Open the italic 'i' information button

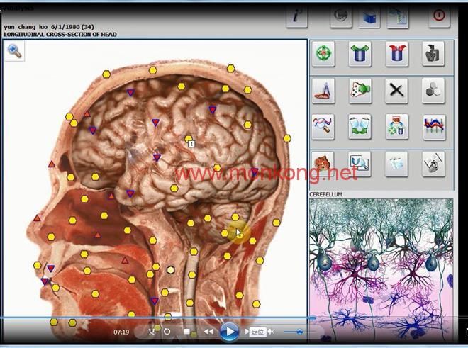point(297,16)
